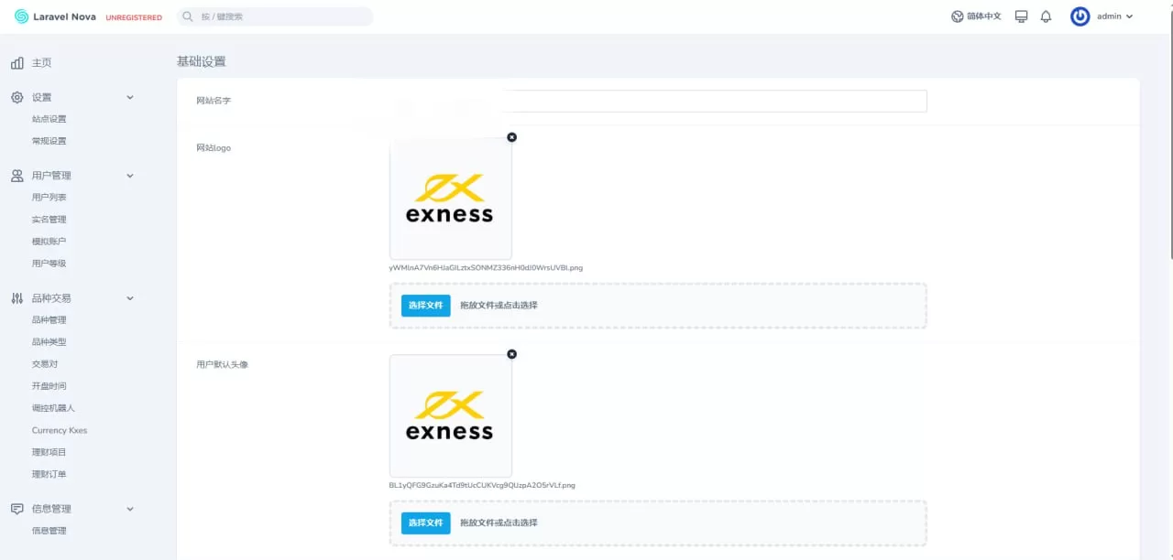1173x560 pixels.
Task: Open 站点设置 in the sidebar
Action: point(49,119)
